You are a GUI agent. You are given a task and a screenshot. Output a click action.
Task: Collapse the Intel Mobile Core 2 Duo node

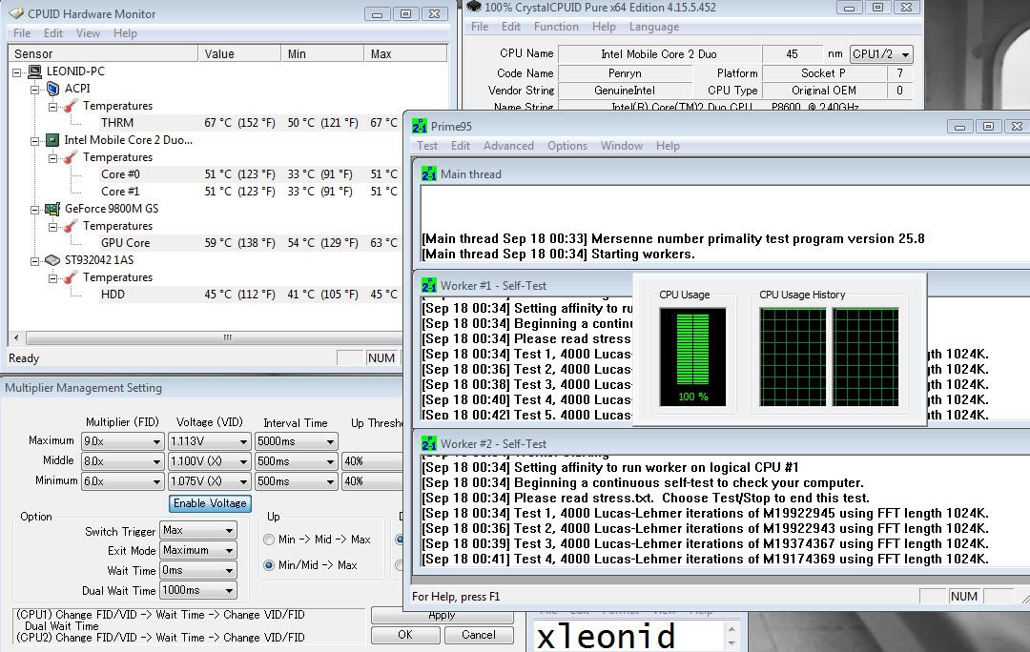(35, 140)
